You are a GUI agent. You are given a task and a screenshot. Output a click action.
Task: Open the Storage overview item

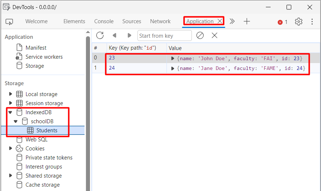(34, 66)
